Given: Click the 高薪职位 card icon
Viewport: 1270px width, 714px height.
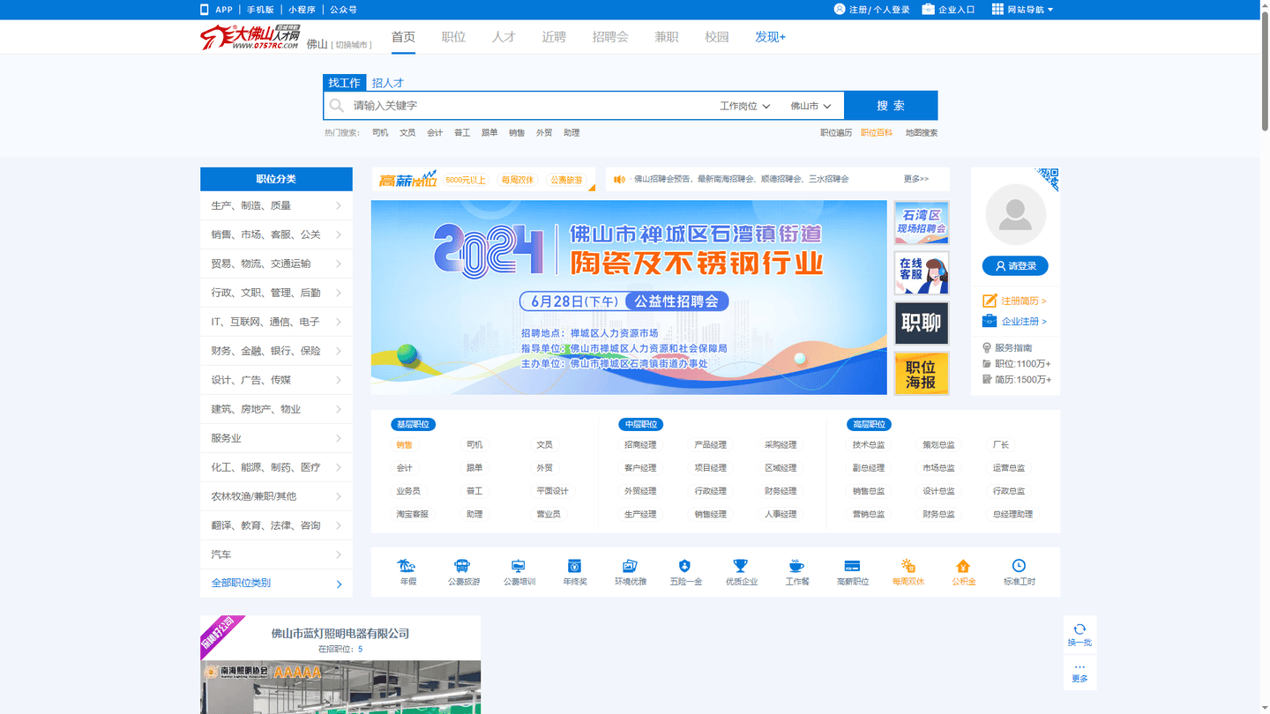Looking at the screenshot, I should 852,566.
